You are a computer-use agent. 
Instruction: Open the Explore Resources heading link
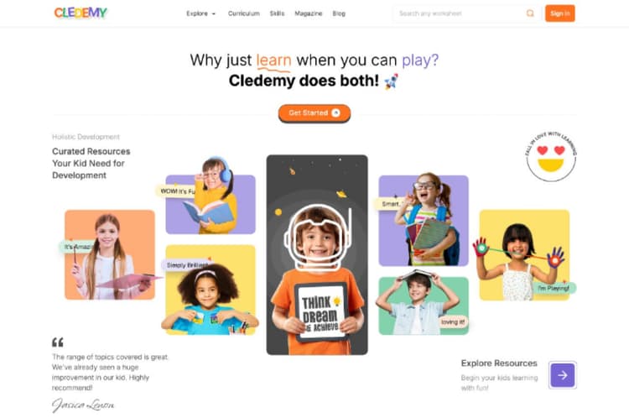point(499,363)
